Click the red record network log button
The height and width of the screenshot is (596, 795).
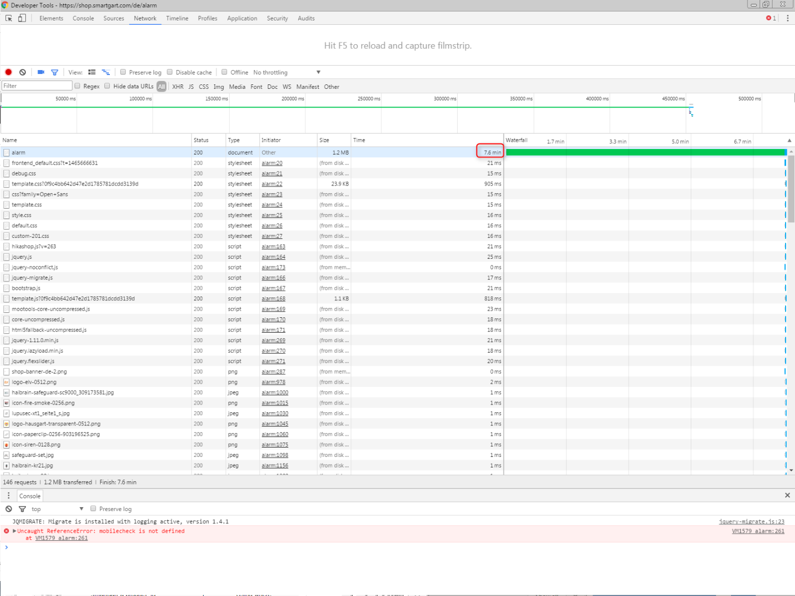[8, 72]
